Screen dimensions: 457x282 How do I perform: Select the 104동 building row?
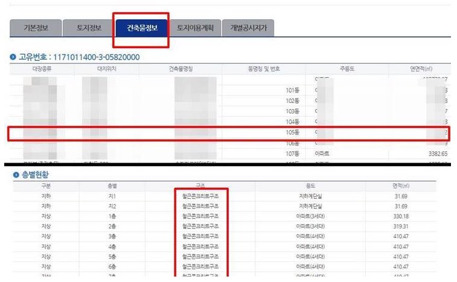click(x=230, y=122)
